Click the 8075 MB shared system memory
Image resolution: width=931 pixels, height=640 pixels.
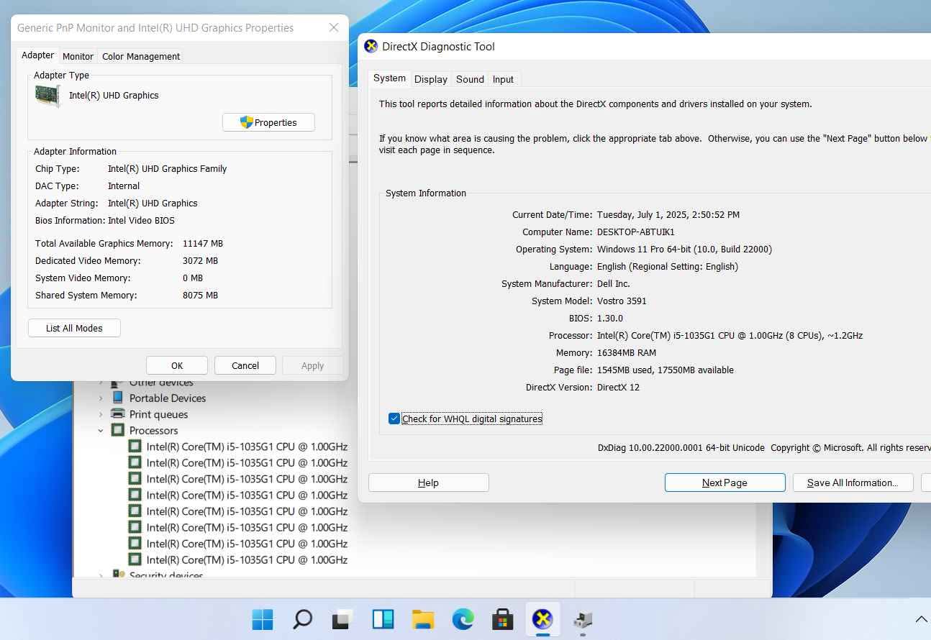[x=200, y=296]
